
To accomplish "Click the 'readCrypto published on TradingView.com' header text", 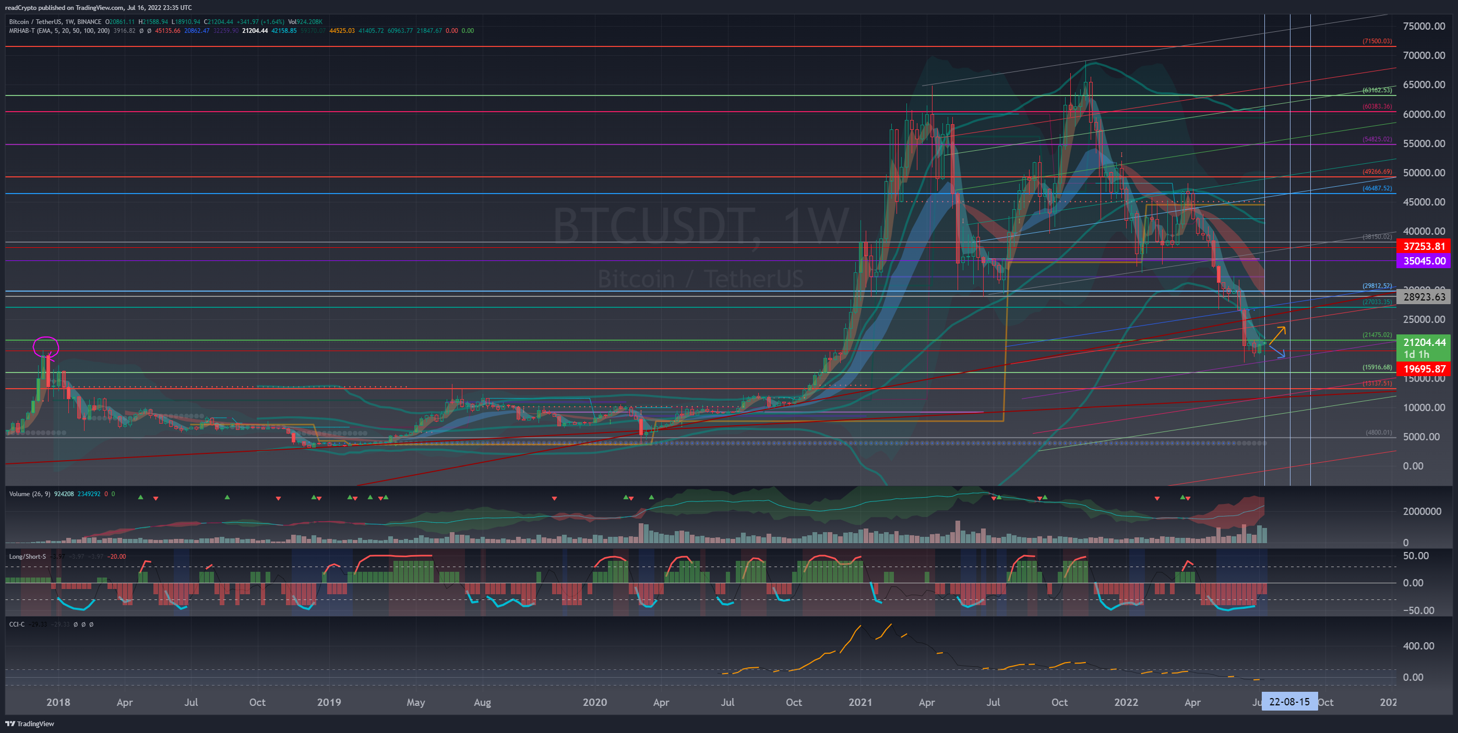I will click(64, 7).
